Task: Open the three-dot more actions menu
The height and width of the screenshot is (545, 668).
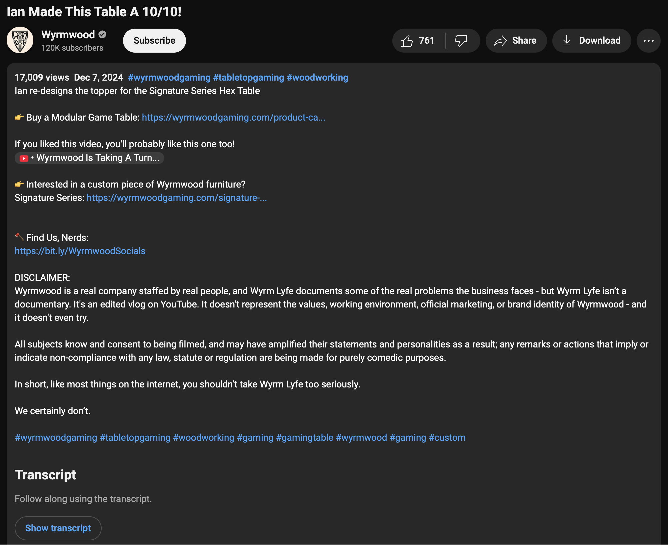Action: coord(648,41)
